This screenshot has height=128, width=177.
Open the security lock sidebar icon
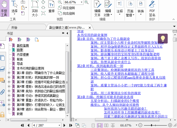pyautogui.click(x=2, y=115)
